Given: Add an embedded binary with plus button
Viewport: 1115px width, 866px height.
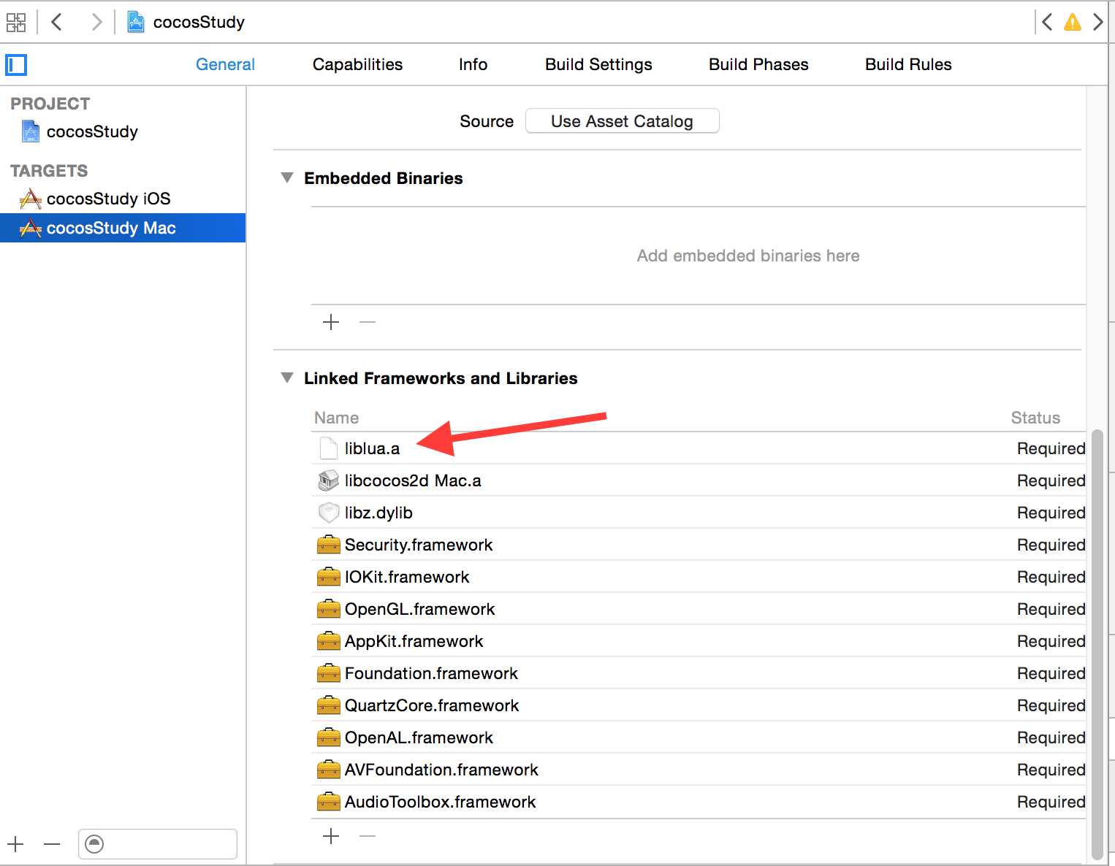Looking at the screenshot, I should point(331,322).
